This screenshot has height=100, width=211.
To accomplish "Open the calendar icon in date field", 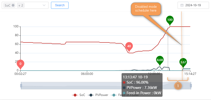I will 182,5.
